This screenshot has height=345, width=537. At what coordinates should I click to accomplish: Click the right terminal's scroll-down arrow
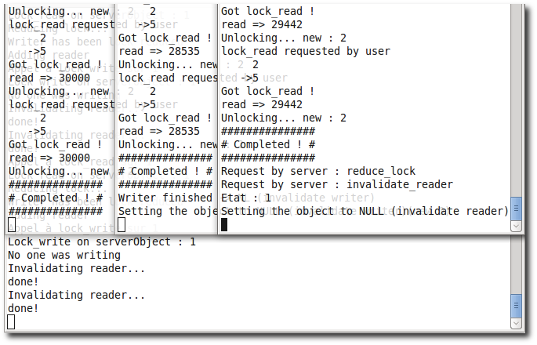pyautogui.click(x=515, y=226)
